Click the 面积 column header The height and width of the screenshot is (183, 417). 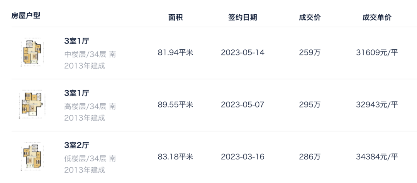tap(176, 17)
